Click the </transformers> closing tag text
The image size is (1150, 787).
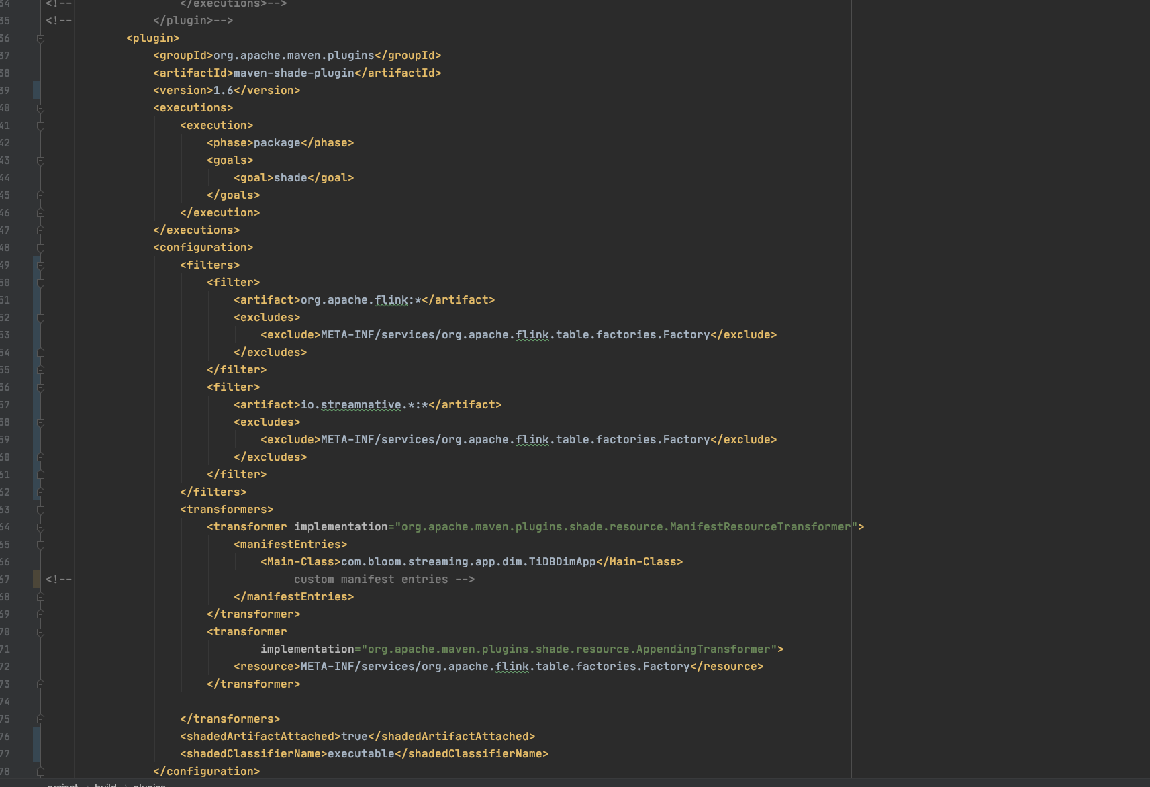230,719
